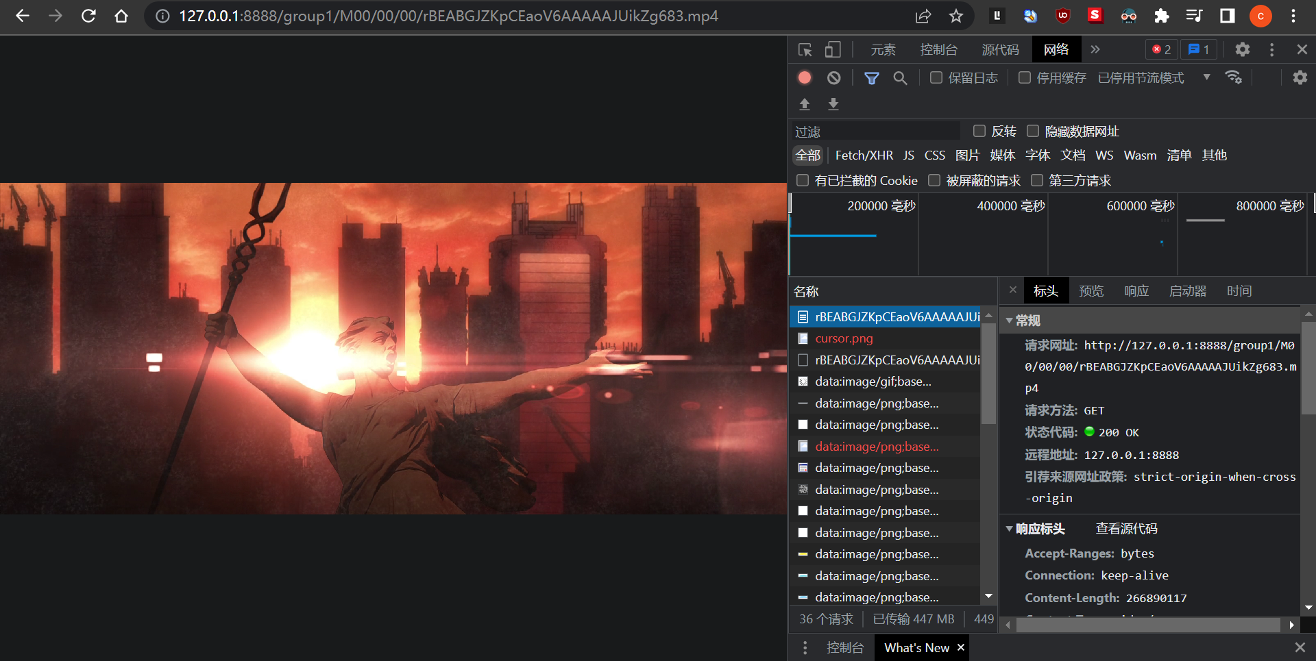The image size is (1316, 661).
Task: Stop recording the network log
Action: tap(805, 77)
